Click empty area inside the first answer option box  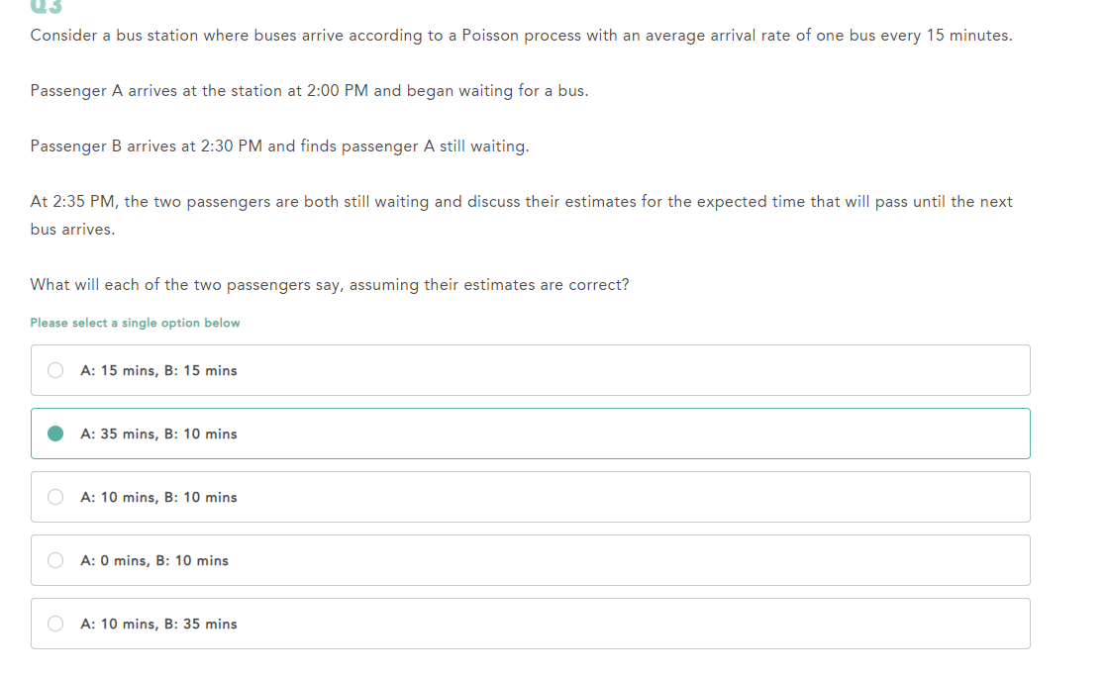636,370
